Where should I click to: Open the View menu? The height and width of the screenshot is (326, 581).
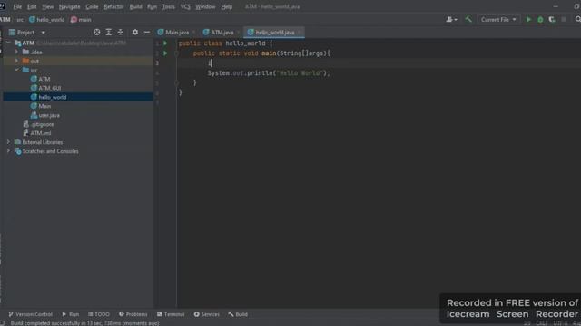[48, 6]
